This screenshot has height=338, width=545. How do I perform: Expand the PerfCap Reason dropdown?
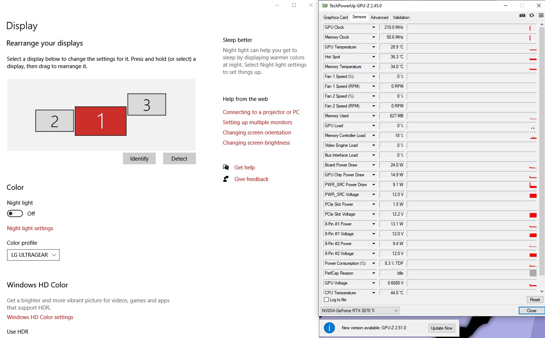pyautogui.click(x=374, y=273)
